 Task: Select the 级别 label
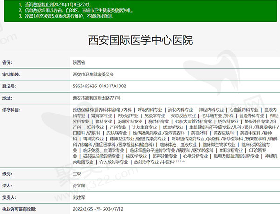[7, 174]
